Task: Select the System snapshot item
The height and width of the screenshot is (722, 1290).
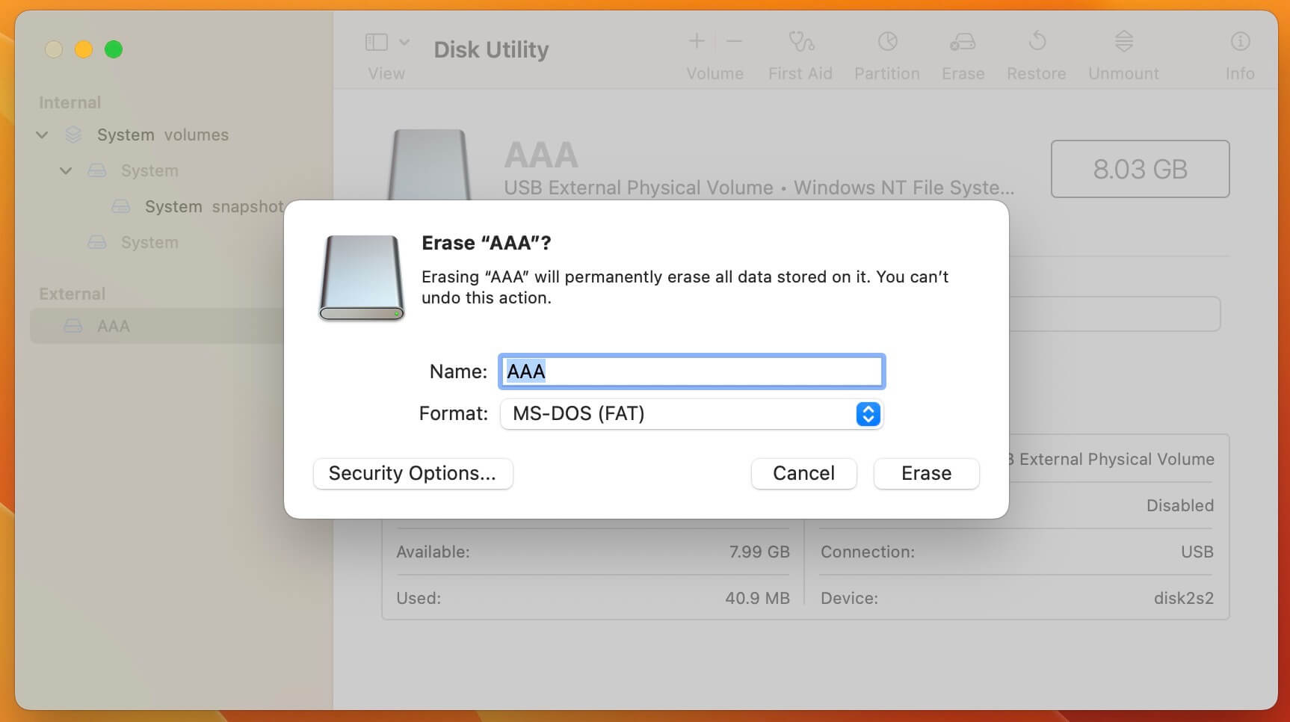Action: tap(214, 207)
